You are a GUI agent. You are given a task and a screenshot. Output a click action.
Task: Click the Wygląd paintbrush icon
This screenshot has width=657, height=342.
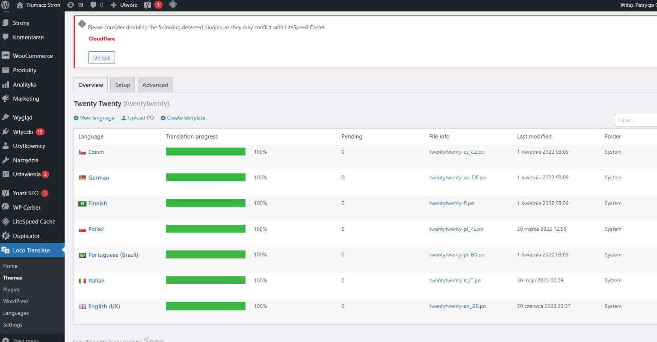[x=6, y=117]
